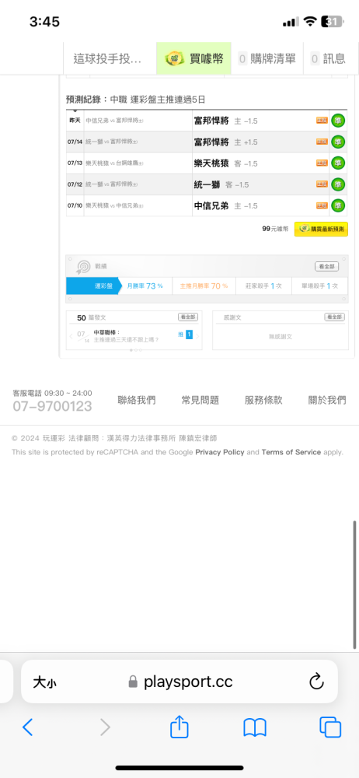This screenshot has height=778, width=359.
Task: Tap pick 中信兄弟 主 -1.5
Action: [x=225, y=205]
